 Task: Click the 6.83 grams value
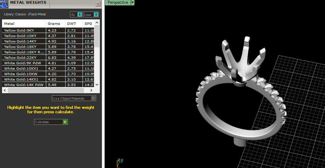point(52,57)
